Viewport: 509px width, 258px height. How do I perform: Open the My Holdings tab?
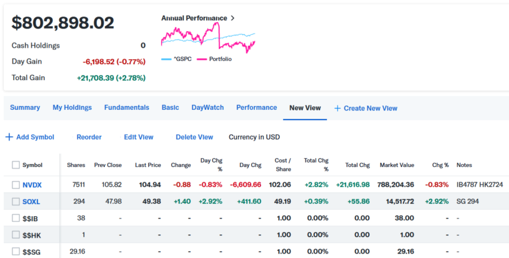point(72,107)
